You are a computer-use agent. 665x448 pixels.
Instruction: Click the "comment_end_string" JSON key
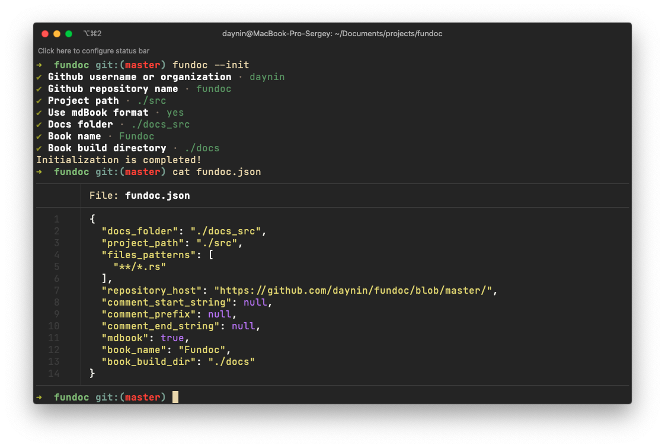pyautogui.click(x=160, y=326)
